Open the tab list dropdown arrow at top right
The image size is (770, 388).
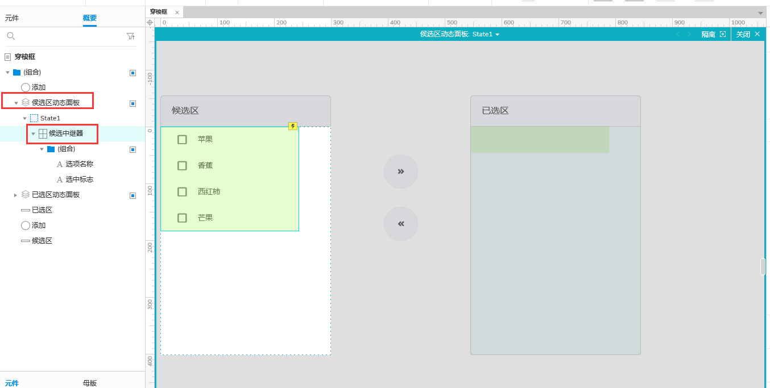click(761, 12)
